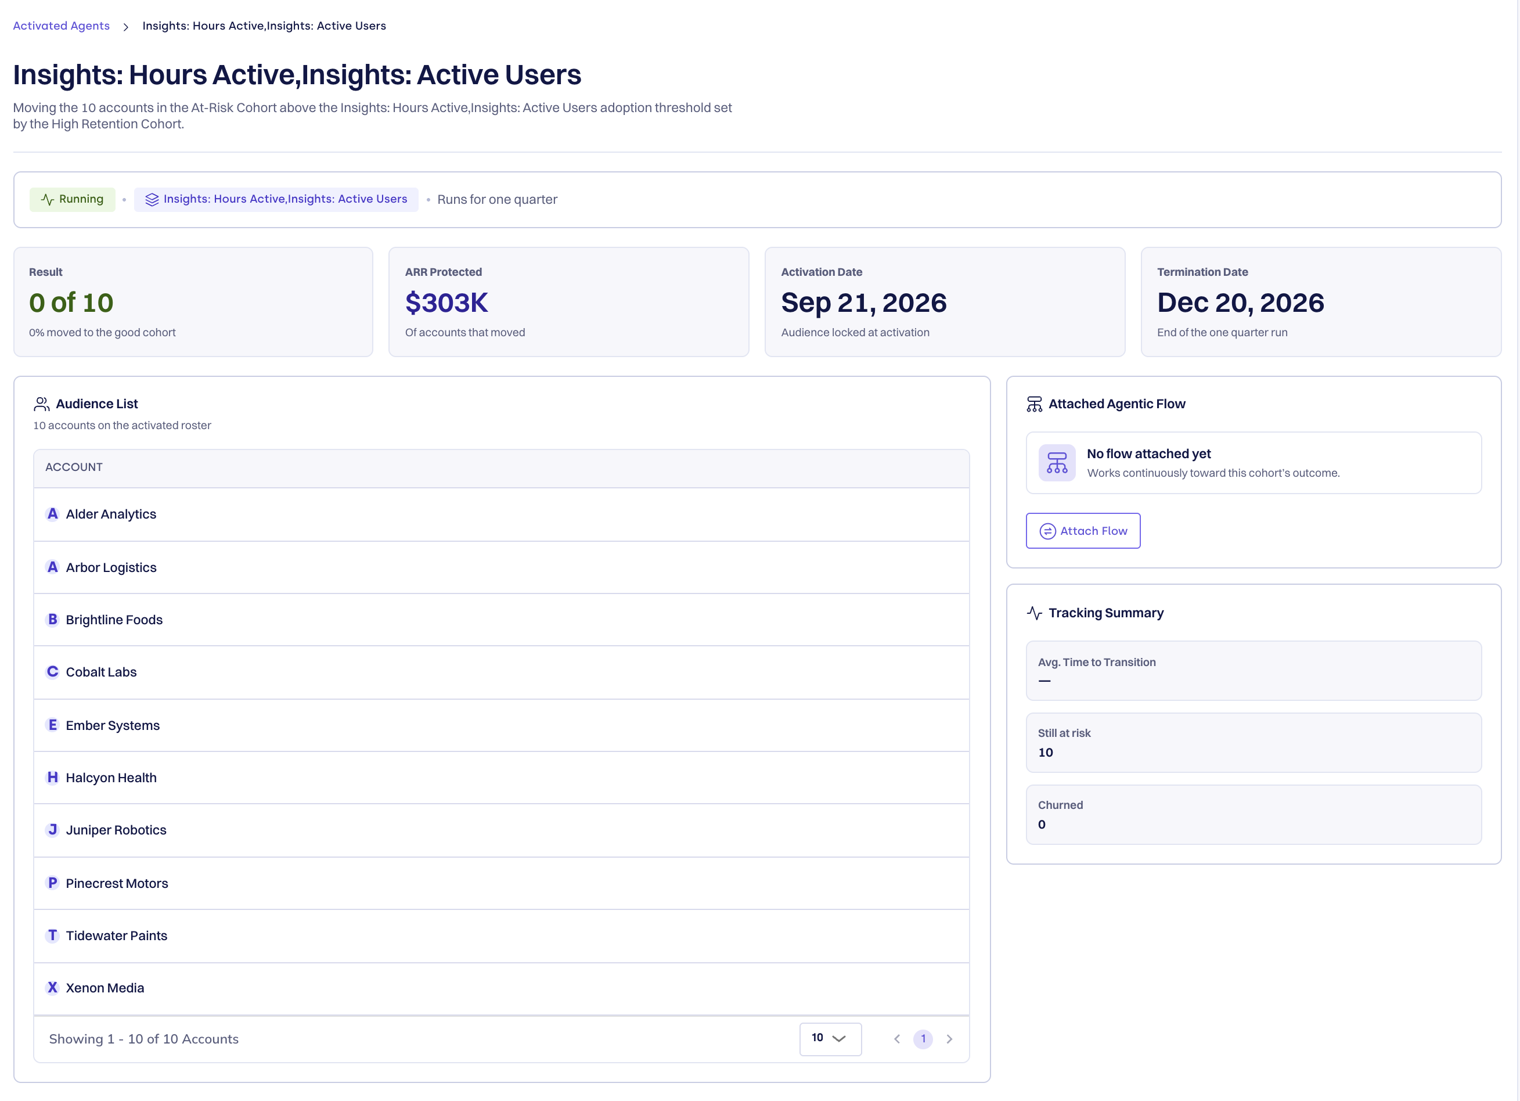Open the Activated Agents breadcrumb link

pyautogui.click(x=61, y=26)
